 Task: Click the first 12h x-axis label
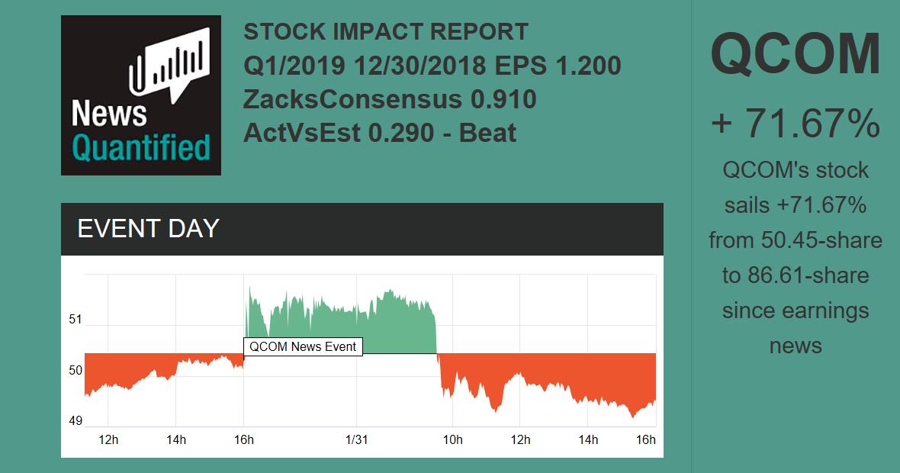point(109,440)
